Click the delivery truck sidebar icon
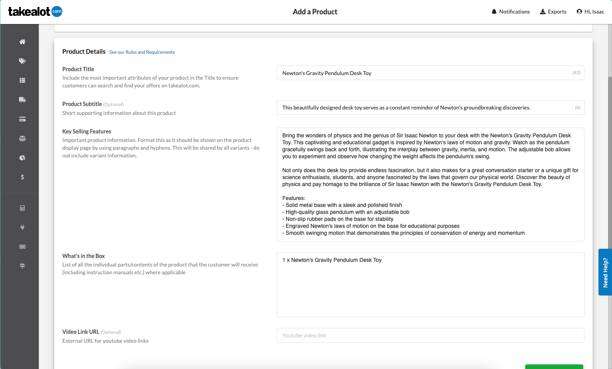The width and height of the screenshot is (612, 369). 22,100
